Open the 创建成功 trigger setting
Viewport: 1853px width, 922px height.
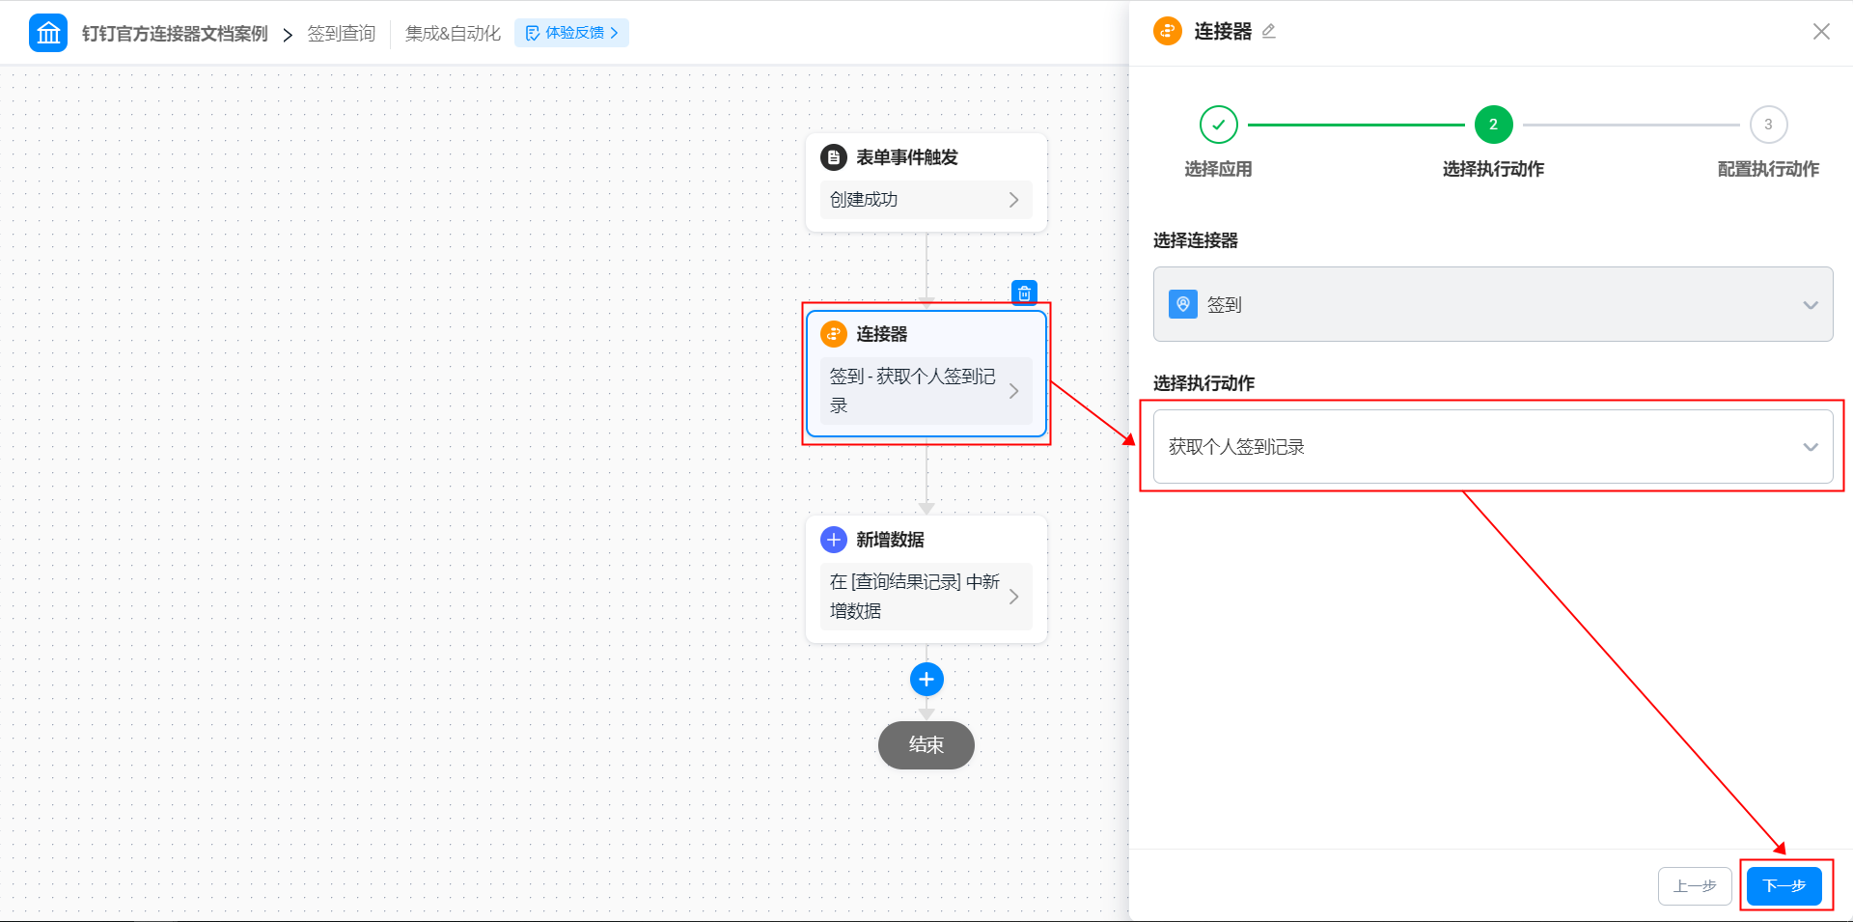pyautogui.click(x=926, y=200)
